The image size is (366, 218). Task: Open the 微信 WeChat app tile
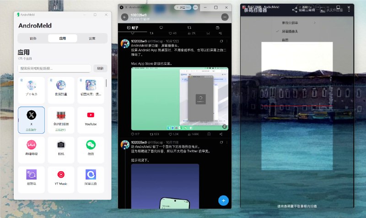pyautogui.click(x=91, y=150)
